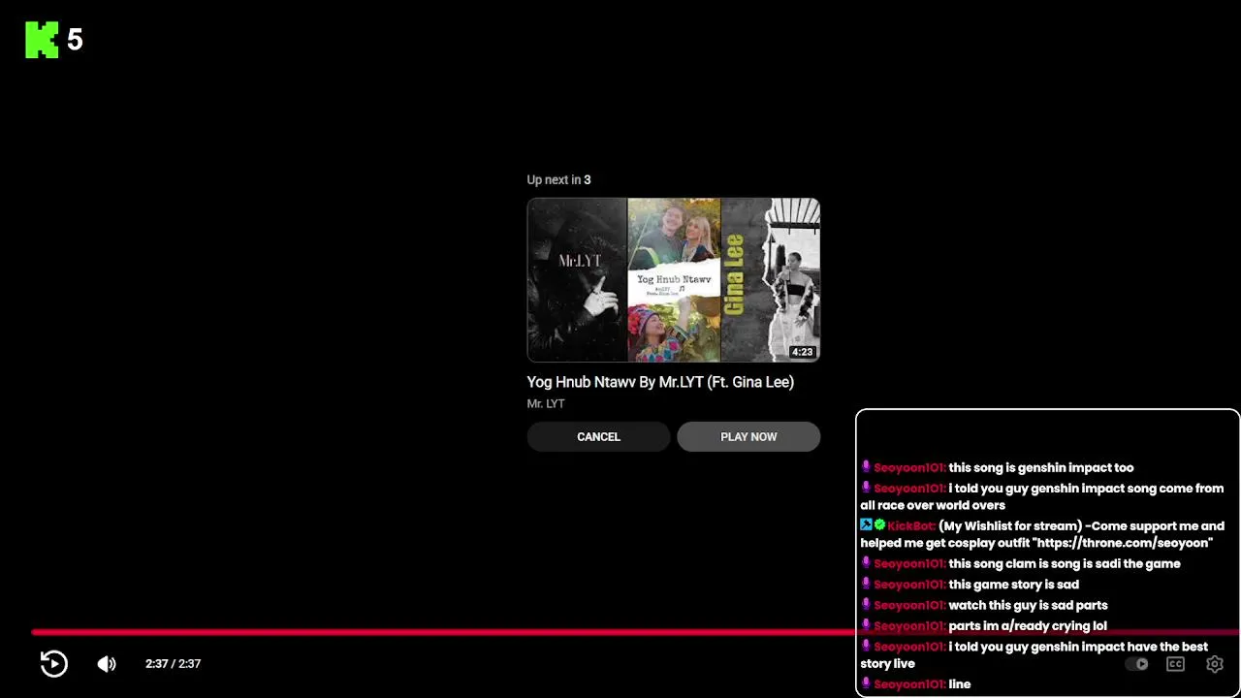The height and width of the screenshot is (698, 1241).
Task: Replay the finished video
Action: (54, 663)
